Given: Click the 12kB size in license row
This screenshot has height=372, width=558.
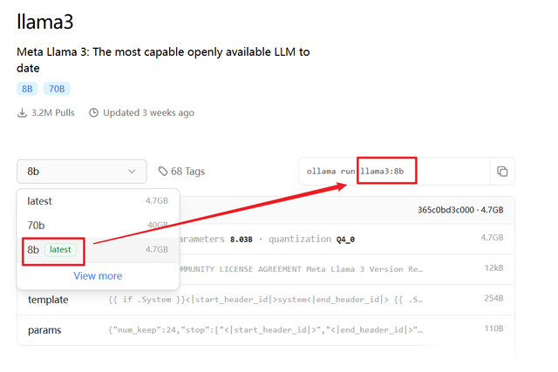Looking at the screenshot, I should (494, 267).
